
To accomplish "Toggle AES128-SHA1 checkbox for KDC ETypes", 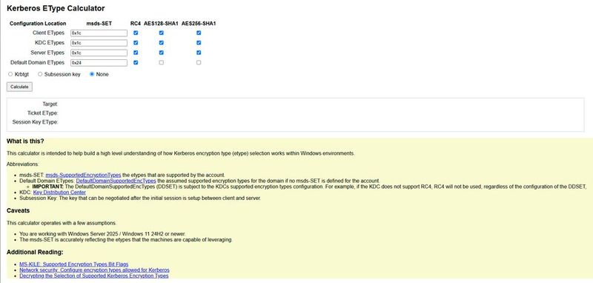I will click(162, 43).
